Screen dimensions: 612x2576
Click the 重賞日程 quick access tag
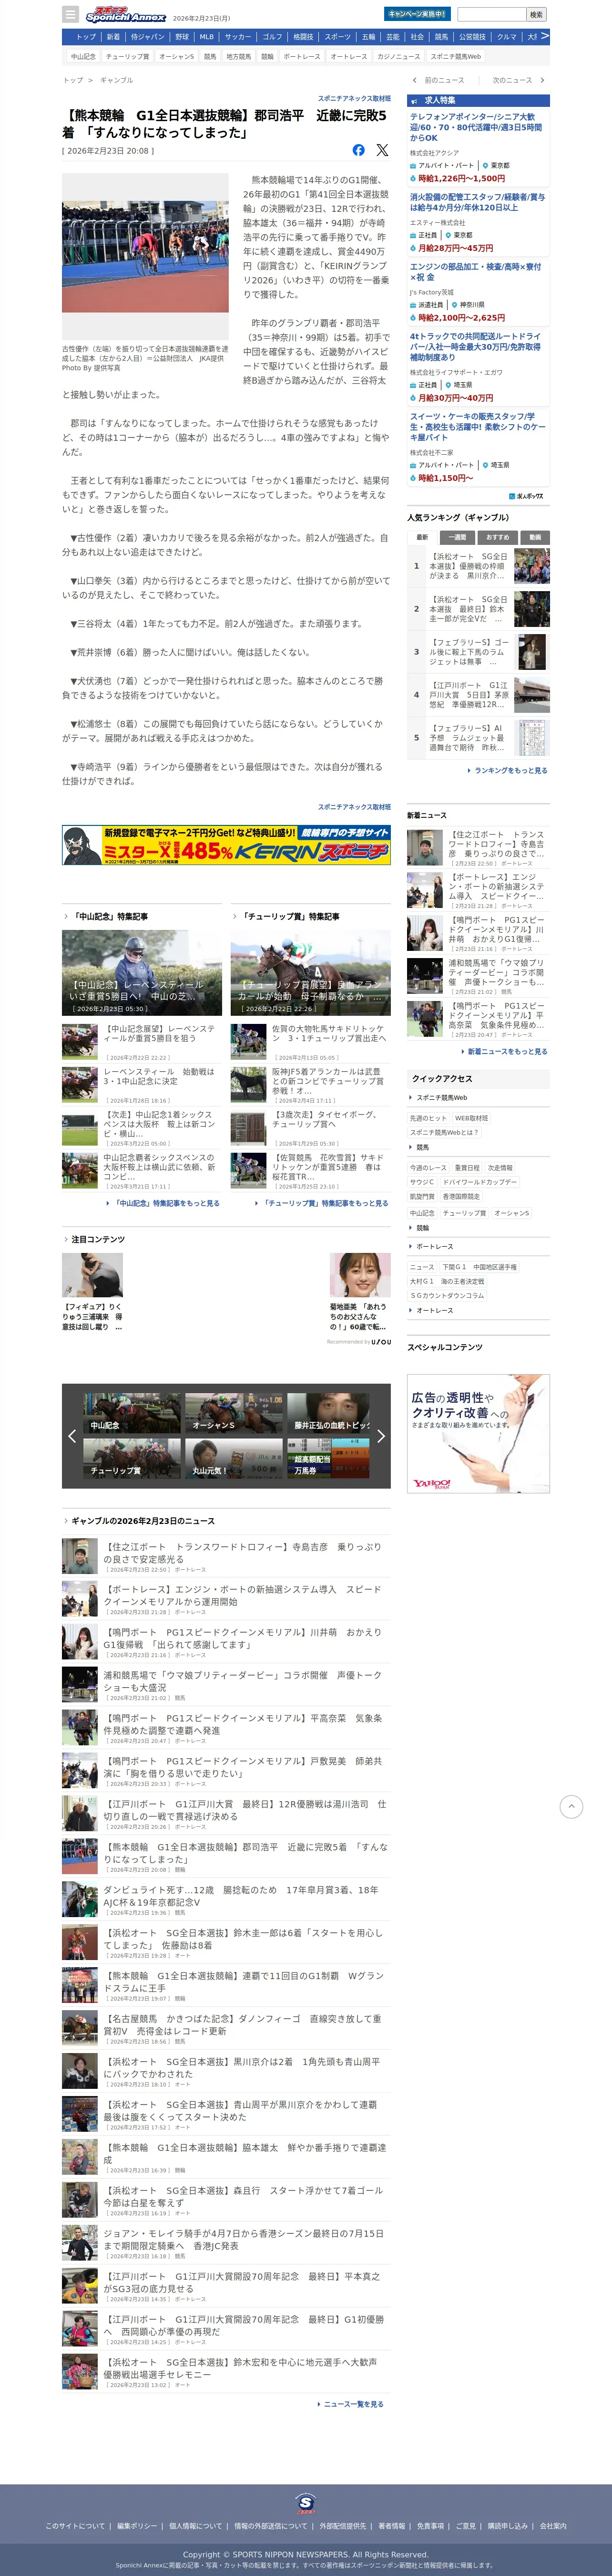[467, 1168]
